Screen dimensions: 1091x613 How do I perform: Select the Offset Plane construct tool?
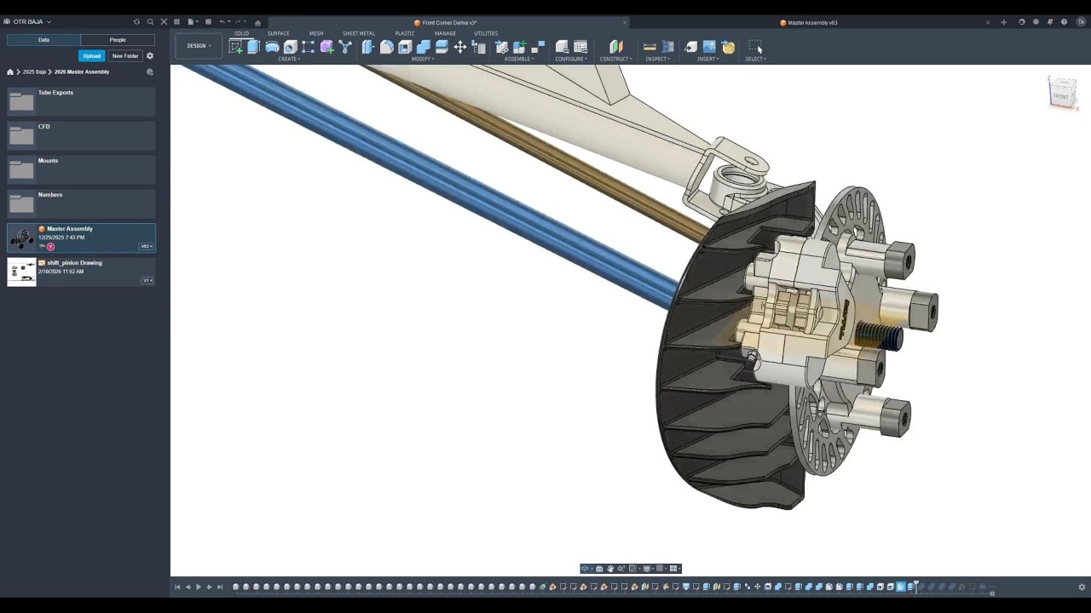(615, 47)
